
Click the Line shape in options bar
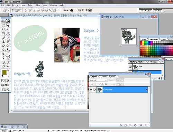point(51,10)
